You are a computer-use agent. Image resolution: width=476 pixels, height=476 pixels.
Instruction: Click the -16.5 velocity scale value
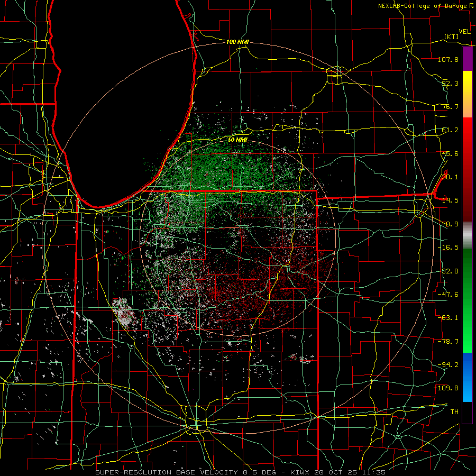[448, 248]
